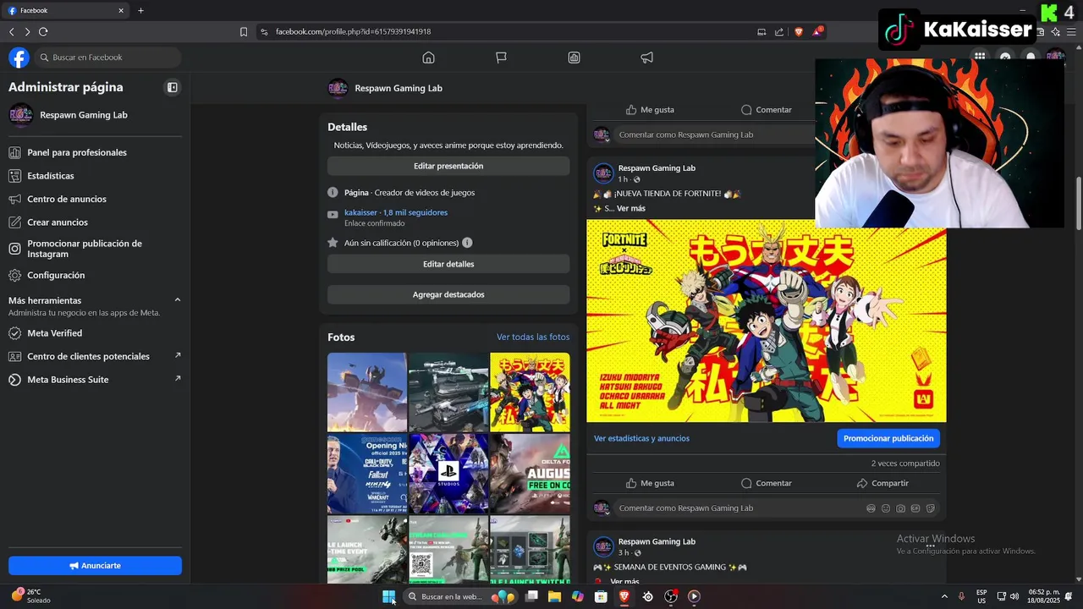The height and width of the screenshot is (609, 1083).
Task: Attach a photo via camera icon in comment
Action: point(900,508)
